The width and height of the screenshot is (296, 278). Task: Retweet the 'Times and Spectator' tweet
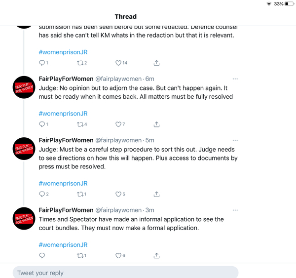[80, 256]
